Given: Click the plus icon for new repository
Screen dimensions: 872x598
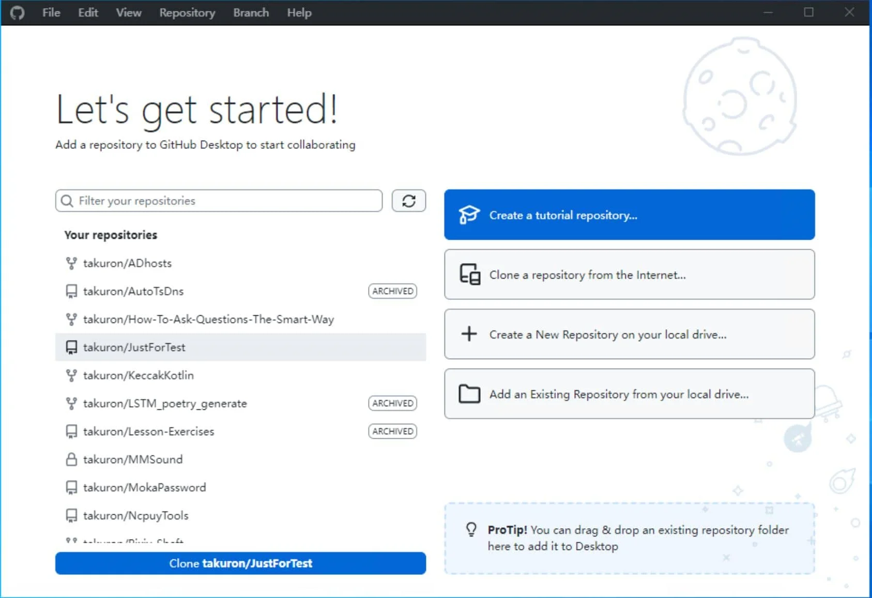Looking at the screenshot, I should (469, 334).
